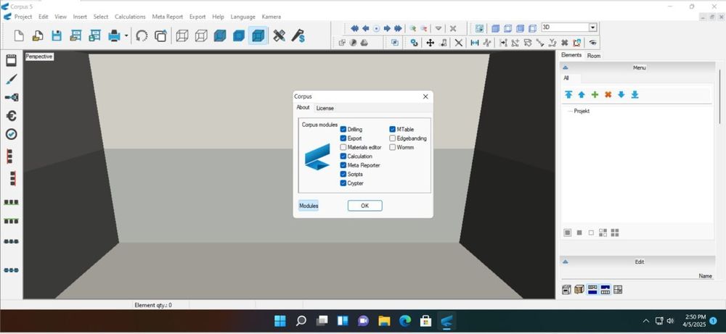The image size is (726, 334).
Task: Click the cabinet front icon atop left sidebar
Action: click(x=11, y=60)
